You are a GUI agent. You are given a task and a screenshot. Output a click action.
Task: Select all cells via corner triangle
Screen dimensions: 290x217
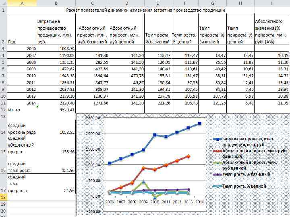click(x=3, y=3)
